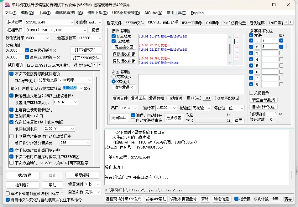This screenshot has height=207, width=298.
Task: Open the 停止位 1位 dropdown
Action: 235,108
